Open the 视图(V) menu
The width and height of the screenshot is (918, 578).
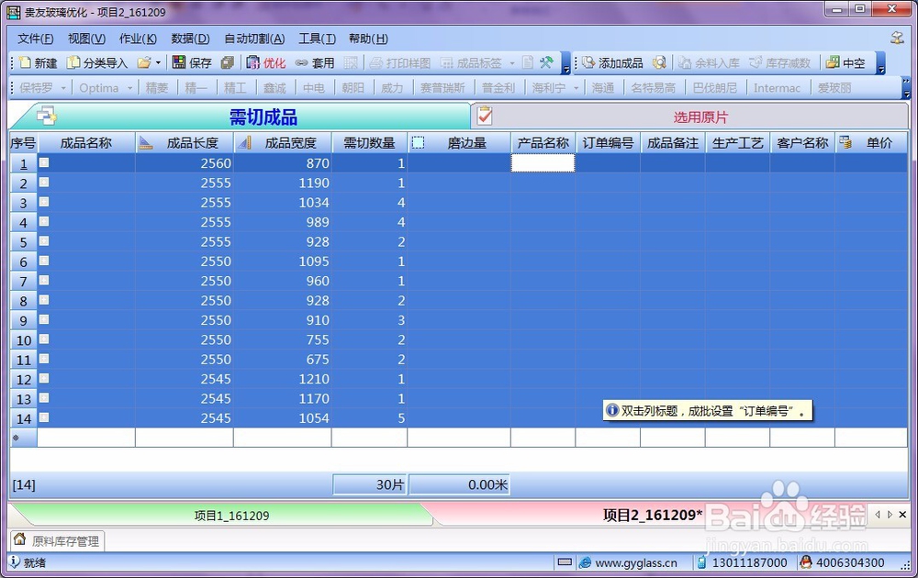86,39
